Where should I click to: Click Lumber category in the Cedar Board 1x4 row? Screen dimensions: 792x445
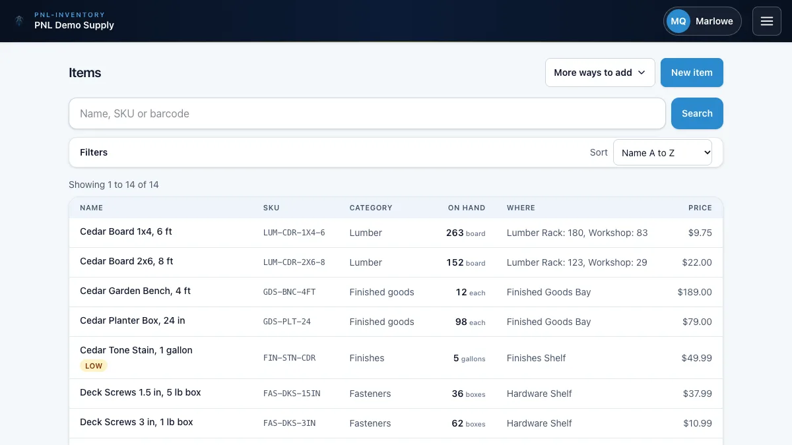pos(366,233)
